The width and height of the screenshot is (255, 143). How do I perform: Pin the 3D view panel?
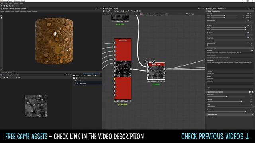pos(96,9)
